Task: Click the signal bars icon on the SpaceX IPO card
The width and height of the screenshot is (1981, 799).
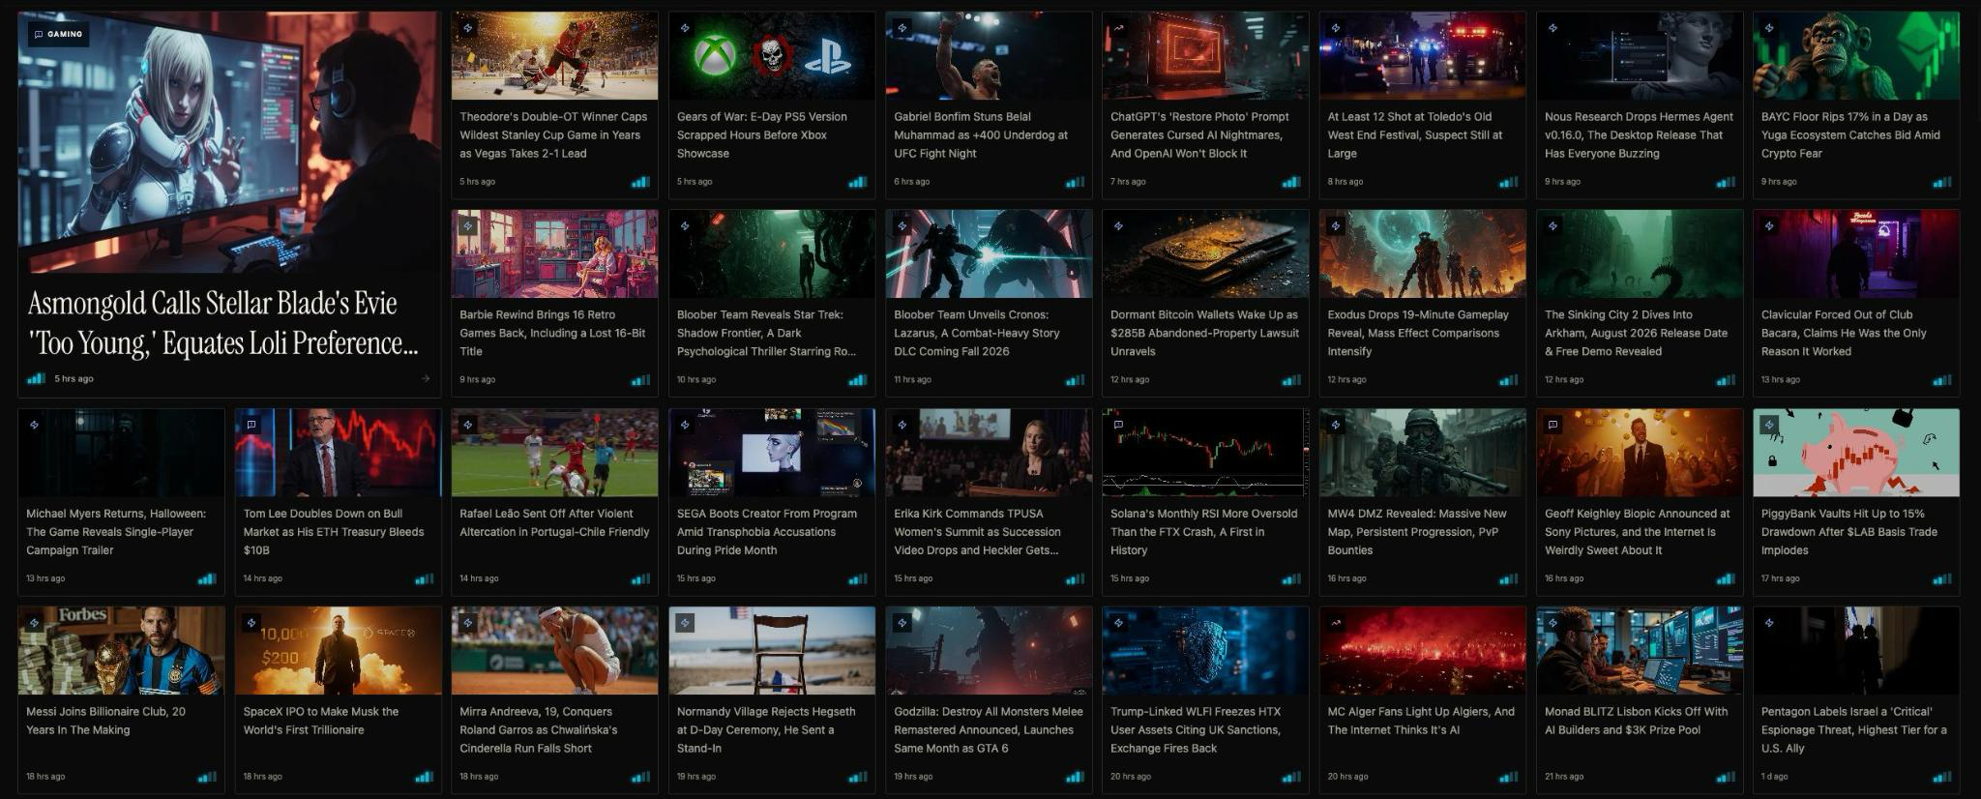Action: point(424,777)
